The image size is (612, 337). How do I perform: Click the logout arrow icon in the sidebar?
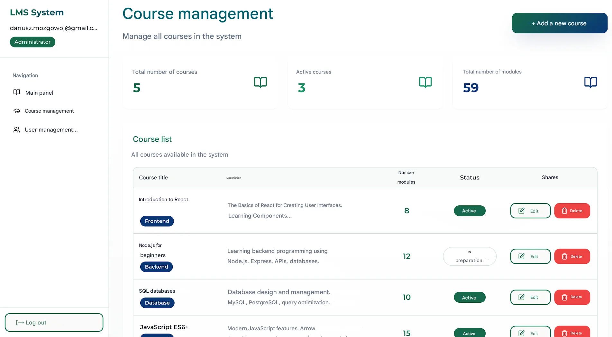tap(20, 322)
